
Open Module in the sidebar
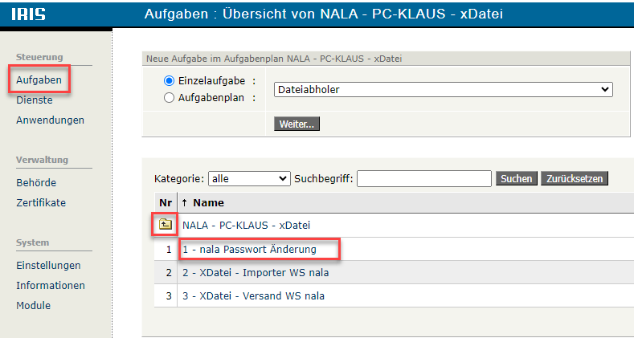33,306
